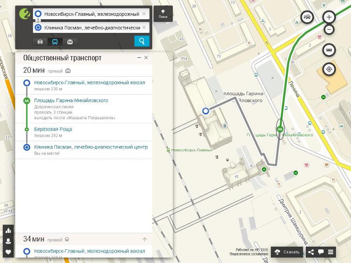Select the 20 мин direct metro route

pyautogui.click(x=84, y=71)
